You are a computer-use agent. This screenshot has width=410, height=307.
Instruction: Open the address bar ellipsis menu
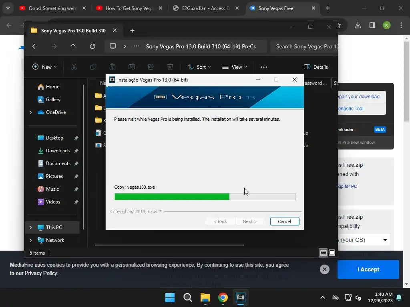tap(137, 46)
